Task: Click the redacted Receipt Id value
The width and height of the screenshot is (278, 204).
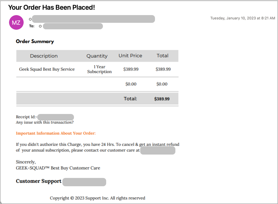Action: click(56, 117)
